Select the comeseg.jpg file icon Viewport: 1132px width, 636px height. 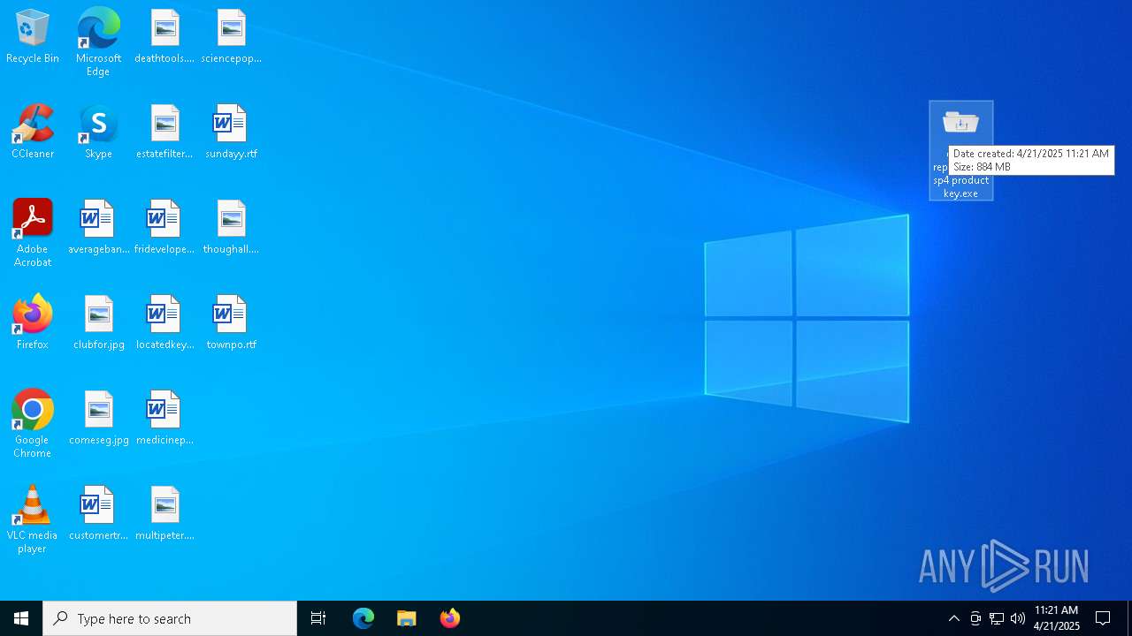pyautogui.click(x=98, y=419)
